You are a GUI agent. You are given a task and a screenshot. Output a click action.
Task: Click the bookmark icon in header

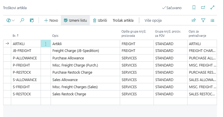point(194,8)
